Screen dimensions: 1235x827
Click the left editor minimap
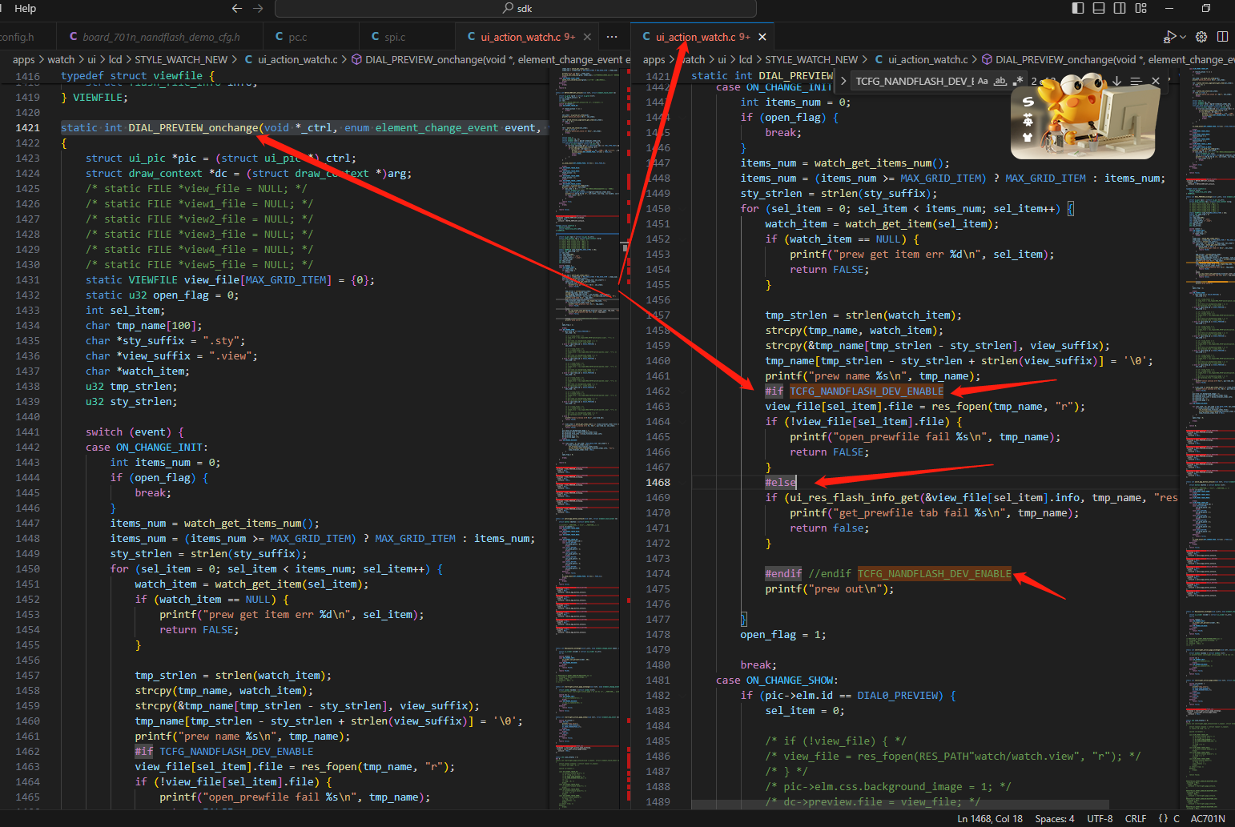(587, 439)
